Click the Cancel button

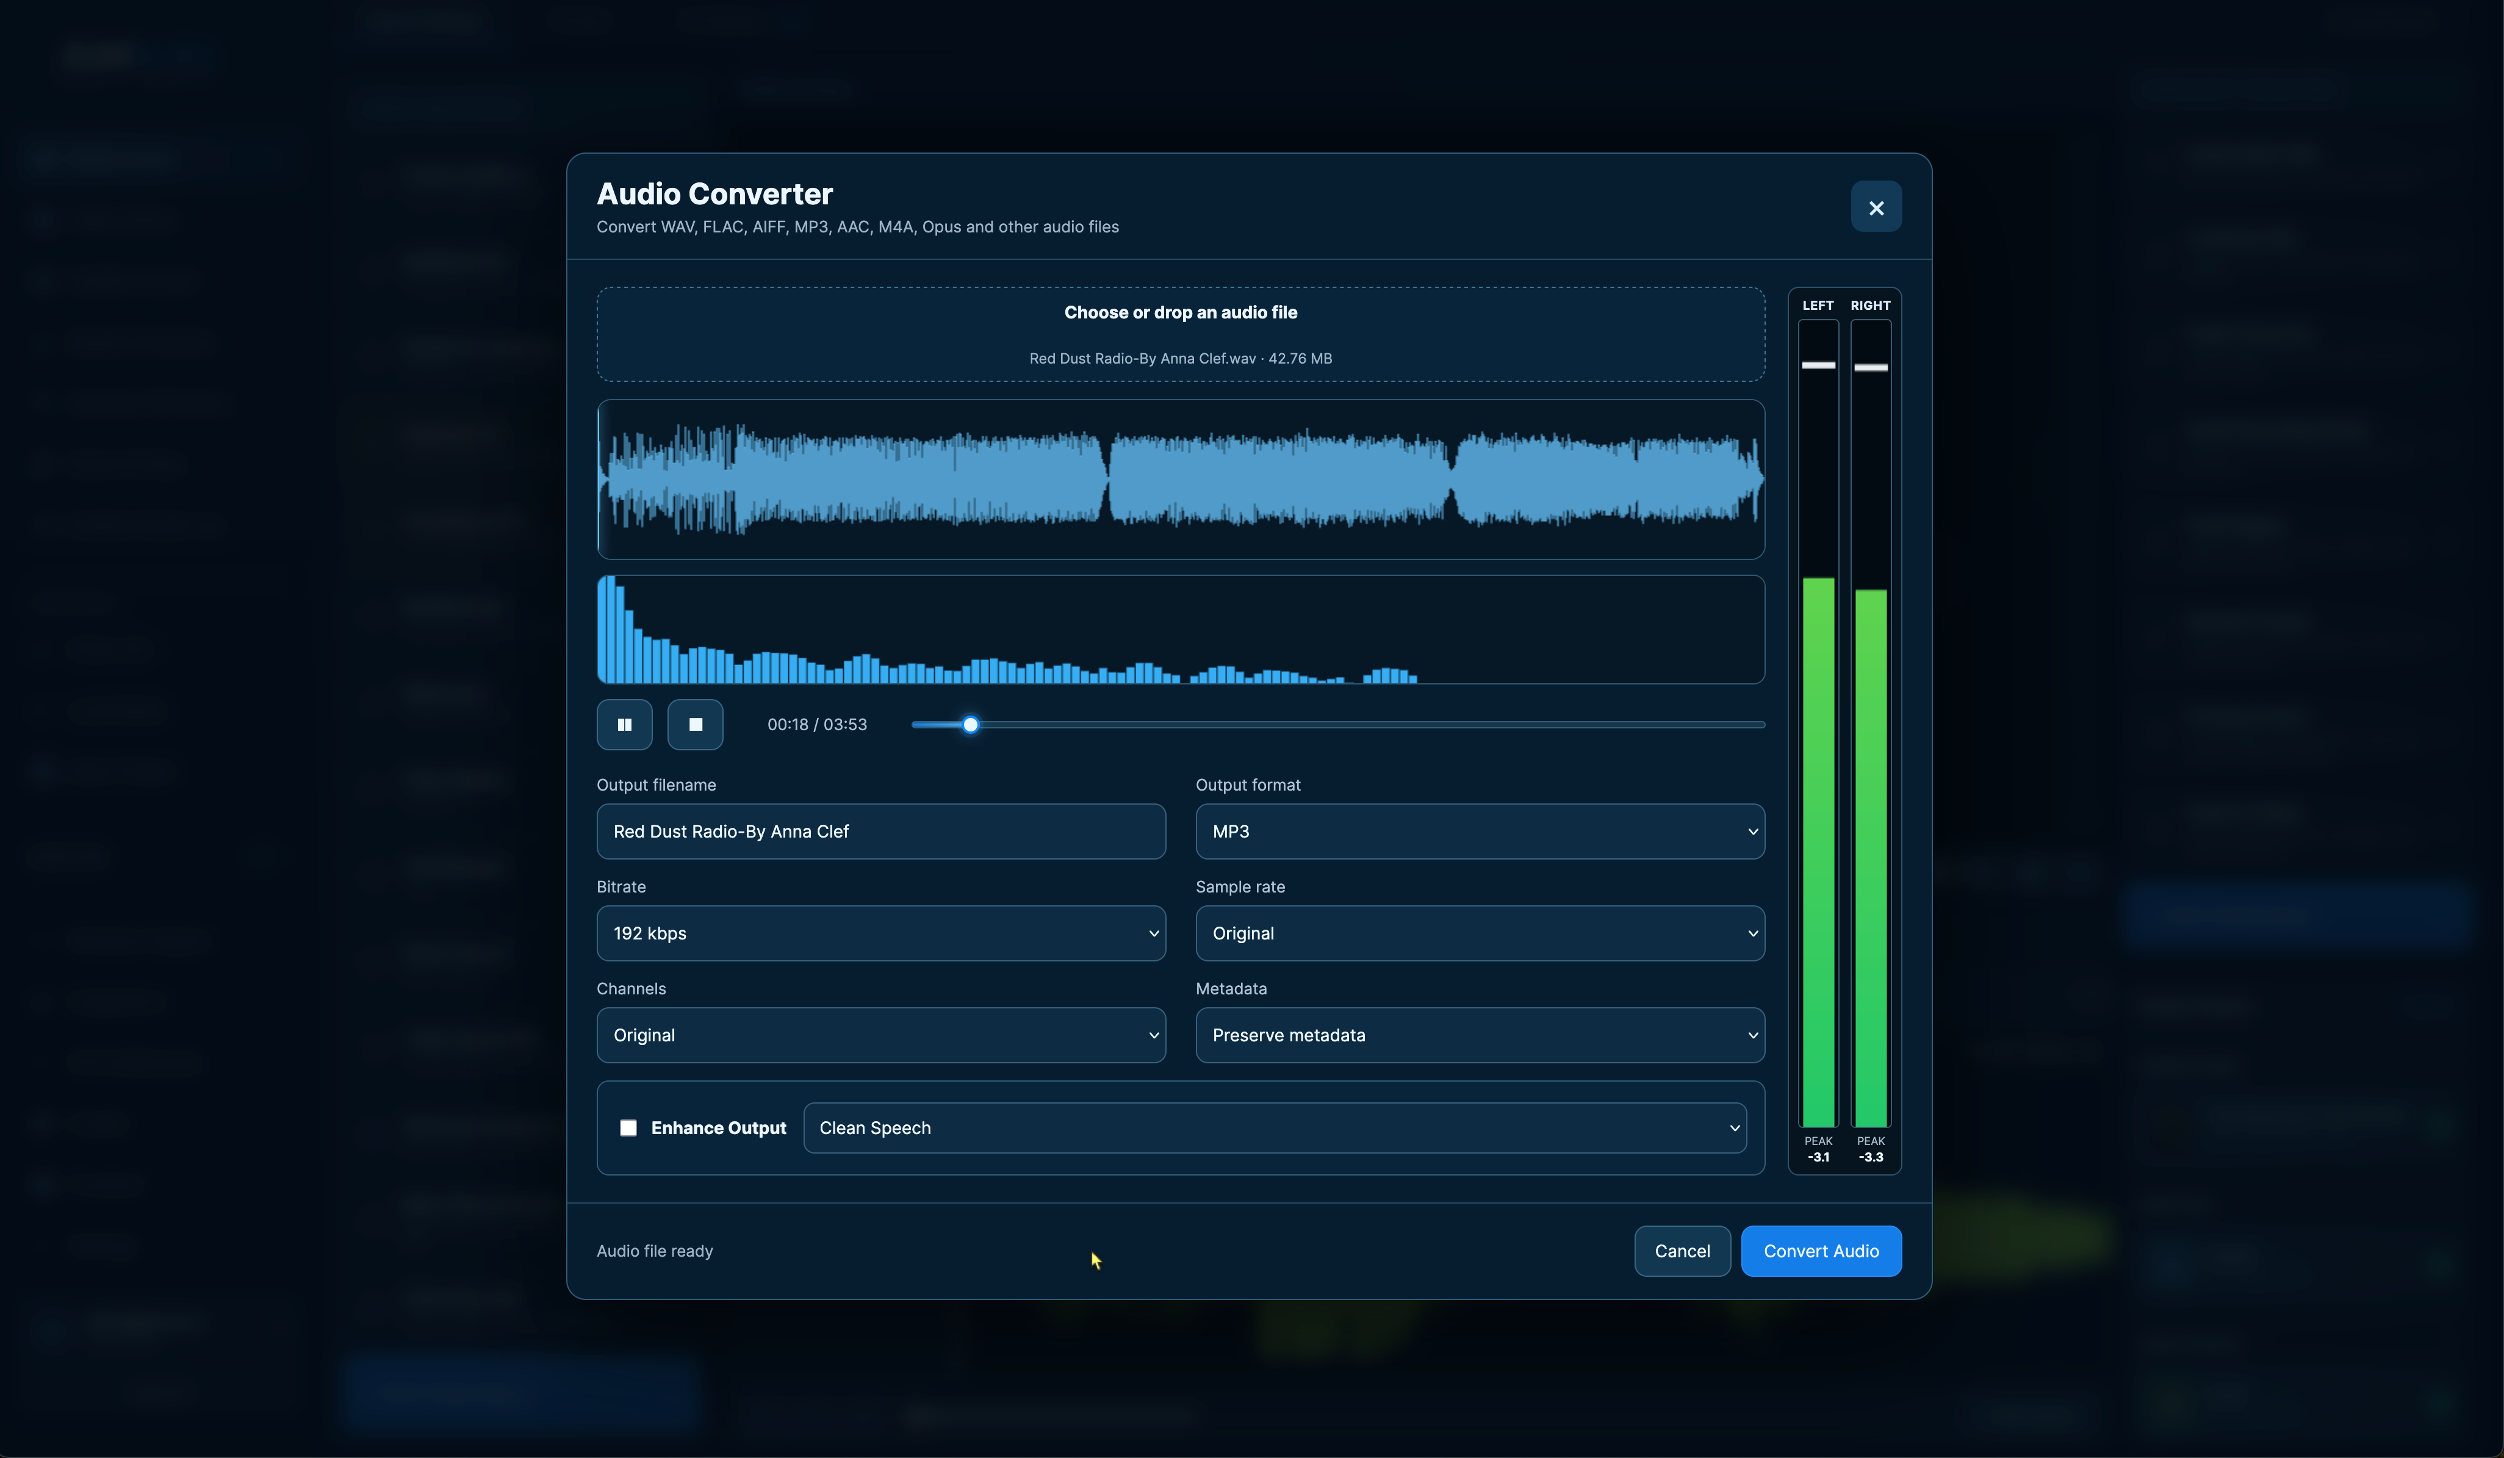1682,1251
